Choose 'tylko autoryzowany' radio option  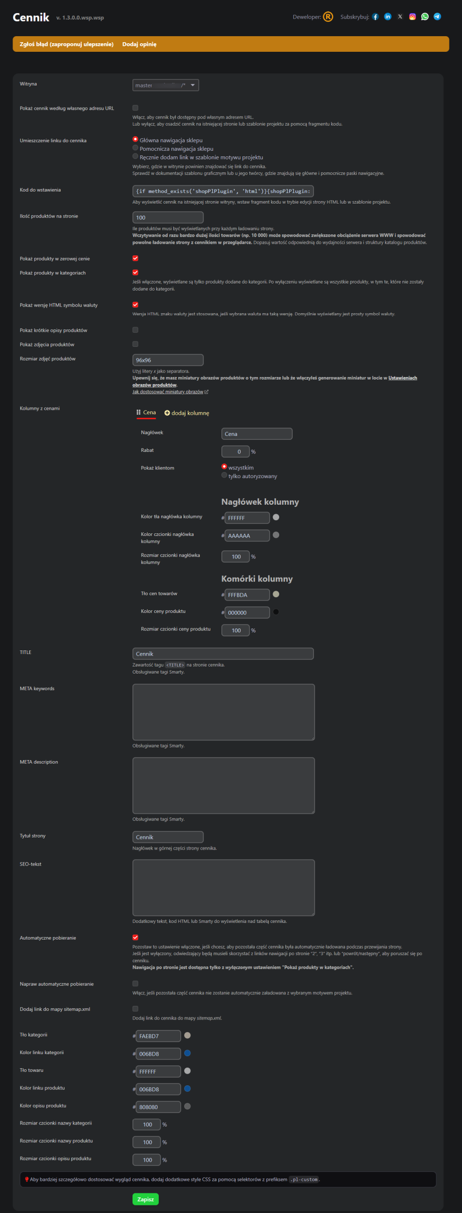click(224, 476)
